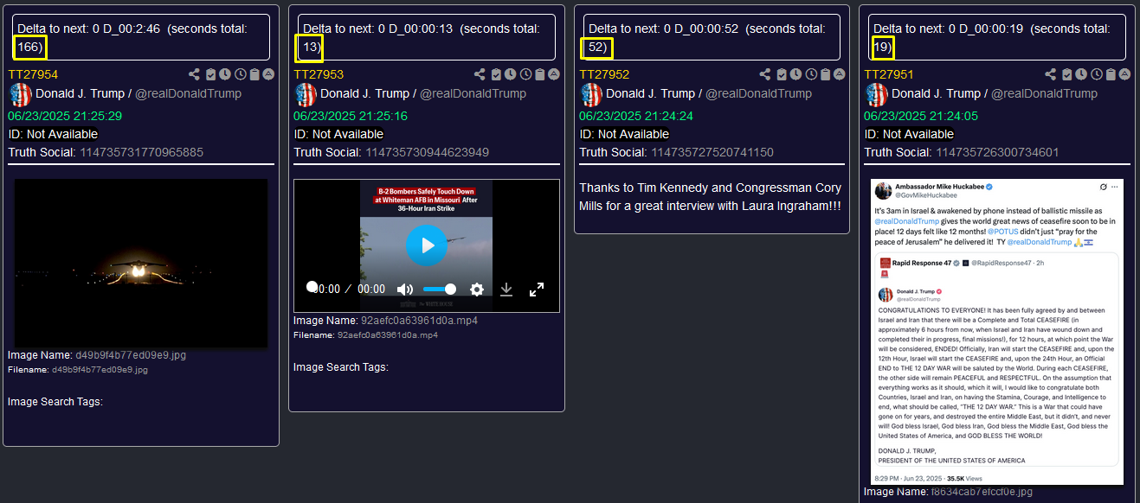The image size is (1140, 503).
Task: Open the night runway aircraft photo thumbnail
Action: [141, 263]
